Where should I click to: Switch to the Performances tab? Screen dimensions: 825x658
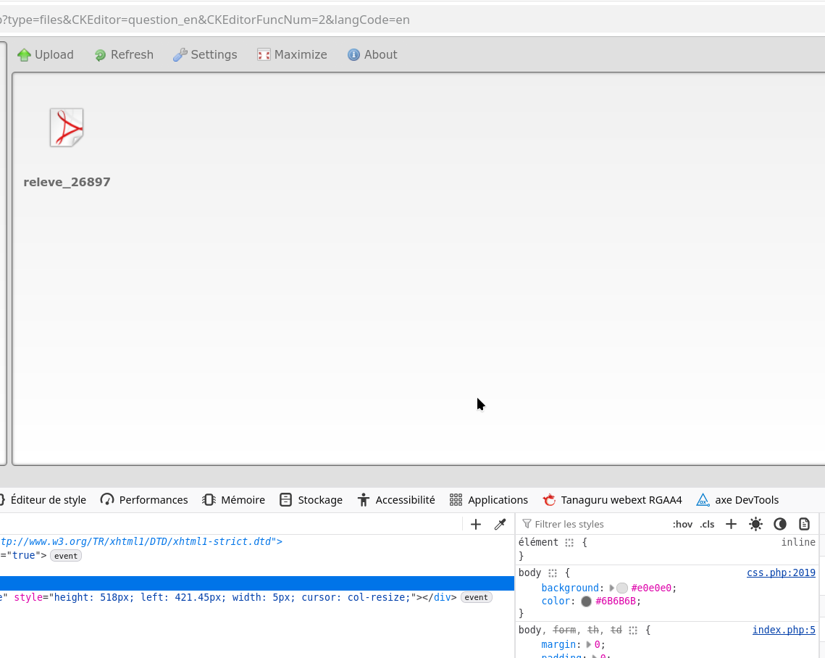pyautogui.click(x=144, y=500)
